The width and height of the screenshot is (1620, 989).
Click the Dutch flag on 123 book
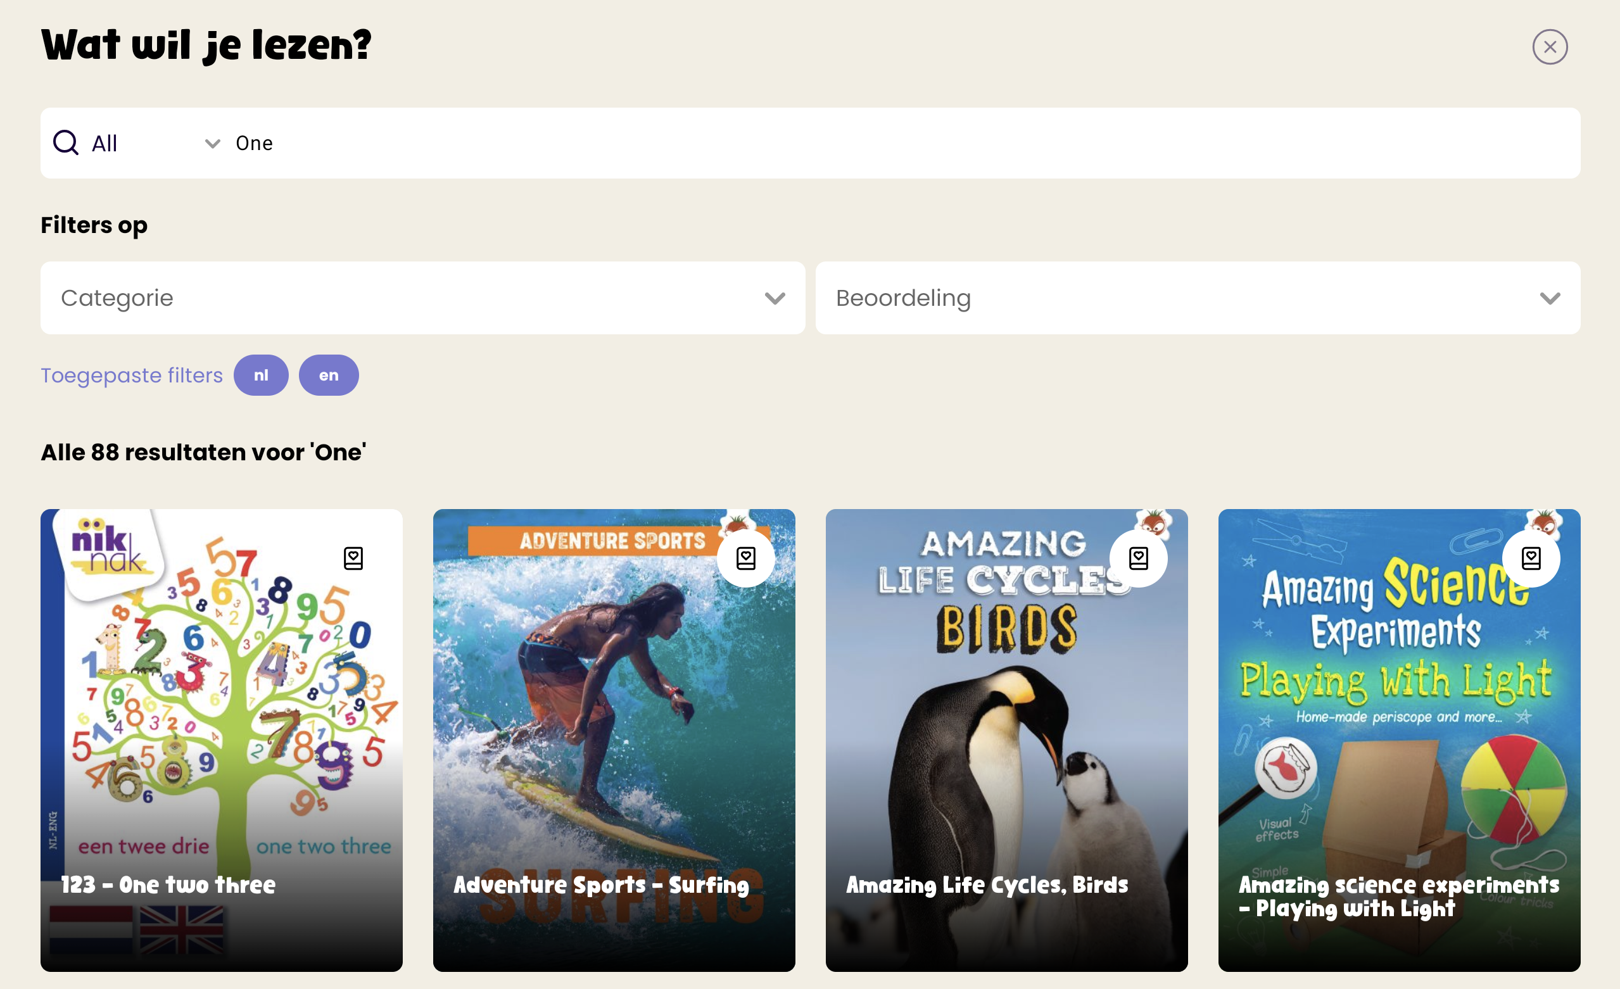click(x=91, y=929)
